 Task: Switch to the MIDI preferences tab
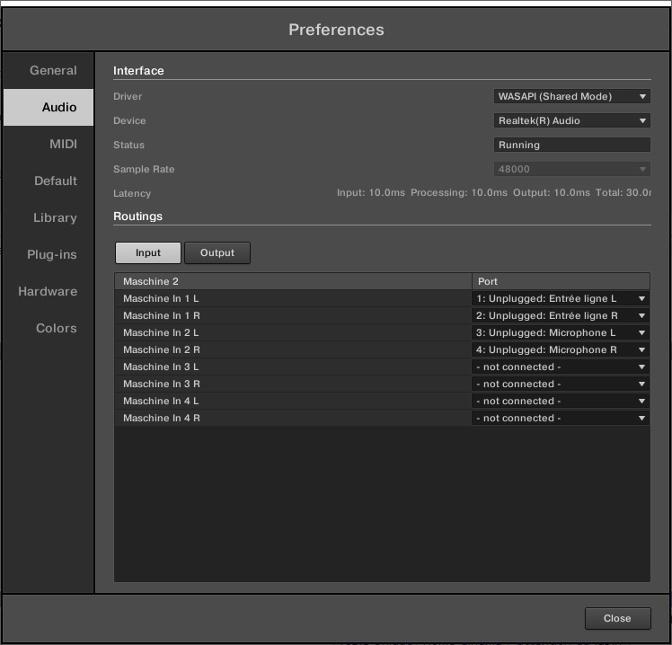pos(49,144)
